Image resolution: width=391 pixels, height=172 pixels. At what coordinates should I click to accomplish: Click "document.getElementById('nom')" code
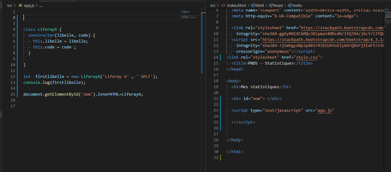59,94
